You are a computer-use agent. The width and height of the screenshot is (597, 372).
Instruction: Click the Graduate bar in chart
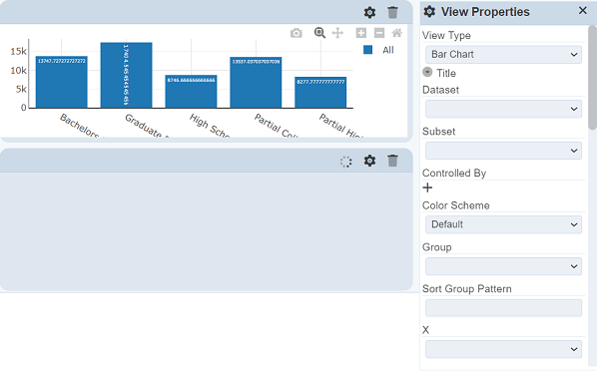pos(127,75)
